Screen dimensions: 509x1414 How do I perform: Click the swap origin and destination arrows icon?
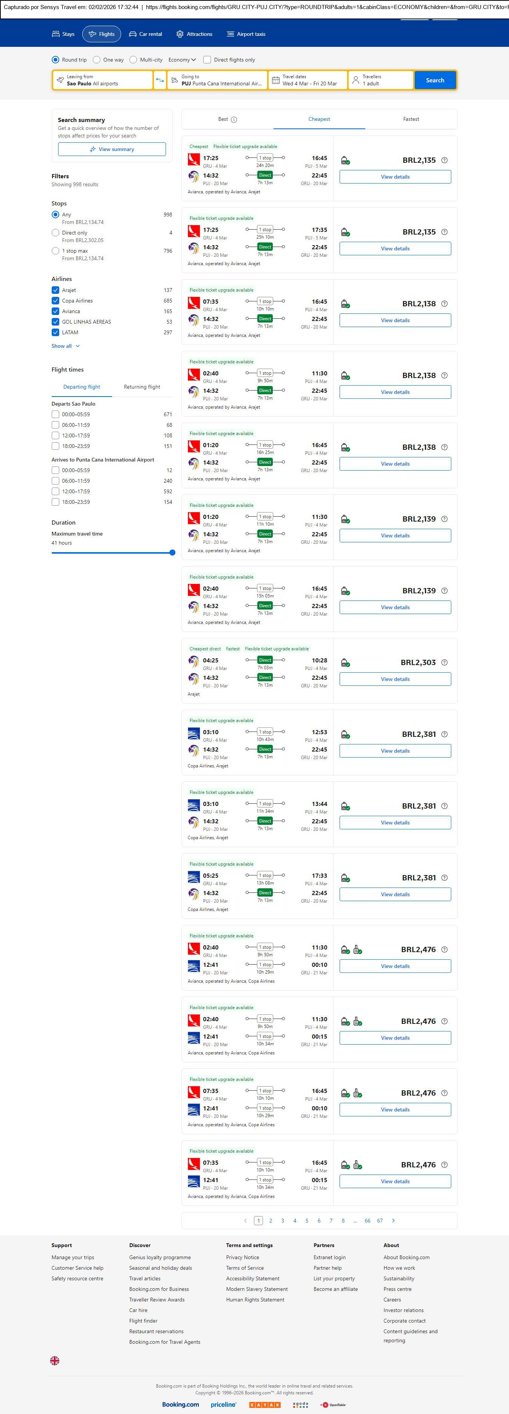tap(160, 80)
